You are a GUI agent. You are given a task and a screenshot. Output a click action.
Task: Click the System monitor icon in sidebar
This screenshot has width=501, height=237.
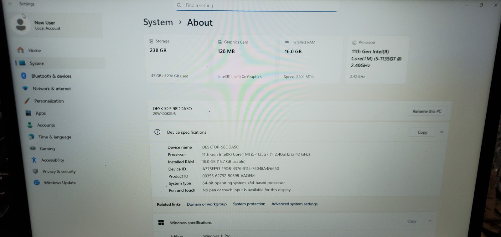click(22, 63)
